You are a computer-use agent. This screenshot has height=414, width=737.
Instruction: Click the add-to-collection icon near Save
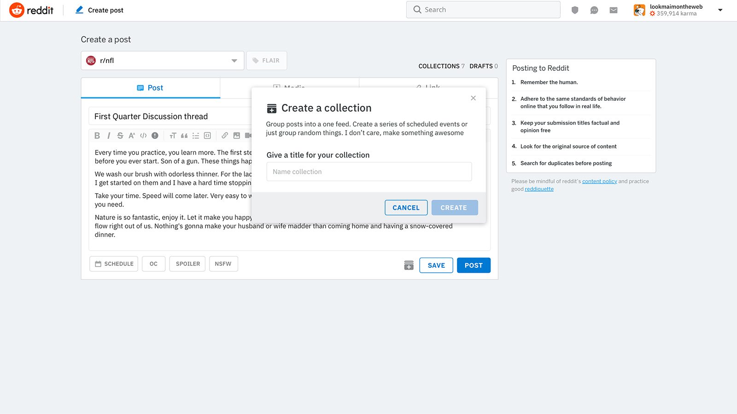409,265
